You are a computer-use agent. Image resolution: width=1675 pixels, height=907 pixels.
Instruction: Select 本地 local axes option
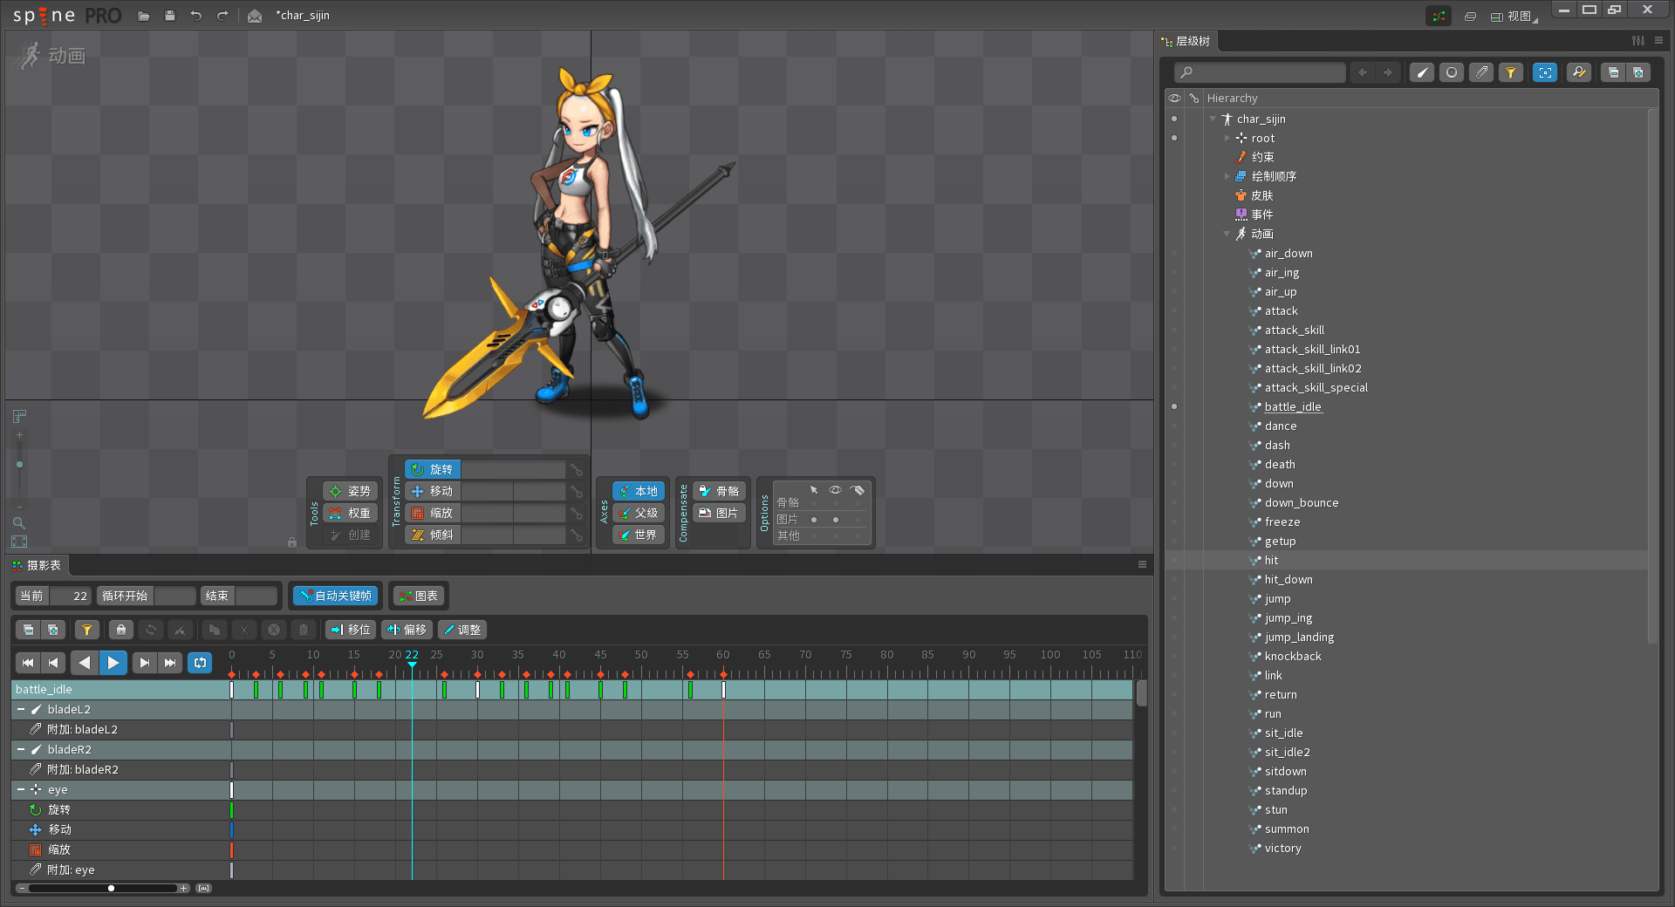point(639,491)
